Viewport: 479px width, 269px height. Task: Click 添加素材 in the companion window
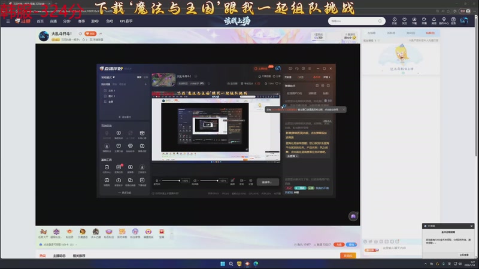(125, 117)
